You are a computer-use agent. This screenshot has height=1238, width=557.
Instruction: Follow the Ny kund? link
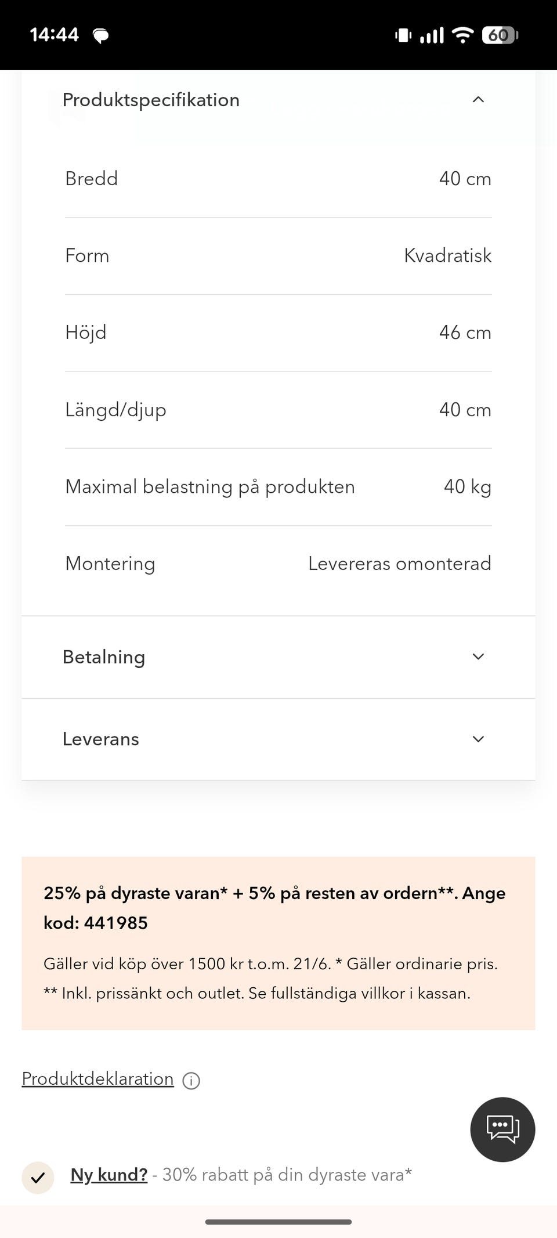pyautogui.click(x=109, y=1175)
